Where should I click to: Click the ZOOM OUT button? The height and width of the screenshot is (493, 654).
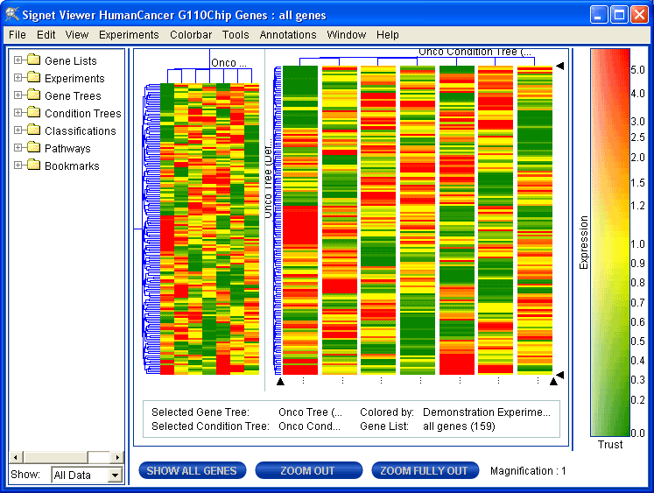pos(307,470)
